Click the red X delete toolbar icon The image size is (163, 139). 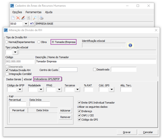tap(18, 18)
